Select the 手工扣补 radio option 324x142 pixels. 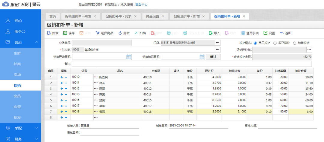click(255, 43)
